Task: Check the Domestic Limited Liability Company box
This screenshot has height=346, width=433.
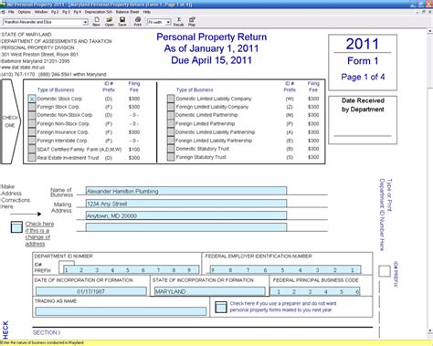Action: click(x=171, y=99)
